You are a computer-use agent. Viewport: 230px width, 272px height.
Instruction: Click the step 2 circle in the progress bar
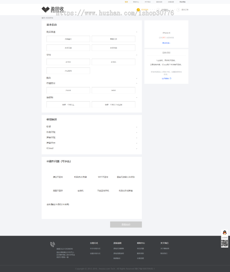(158, 10)
